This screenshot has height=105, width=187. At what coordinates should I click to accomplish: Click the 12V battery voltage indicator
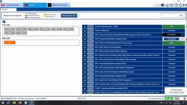[177, 99]
